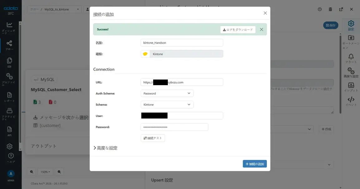Screen dimensions: 360x189
Task: Switch to the オートメーション tab
Action: 351,42
